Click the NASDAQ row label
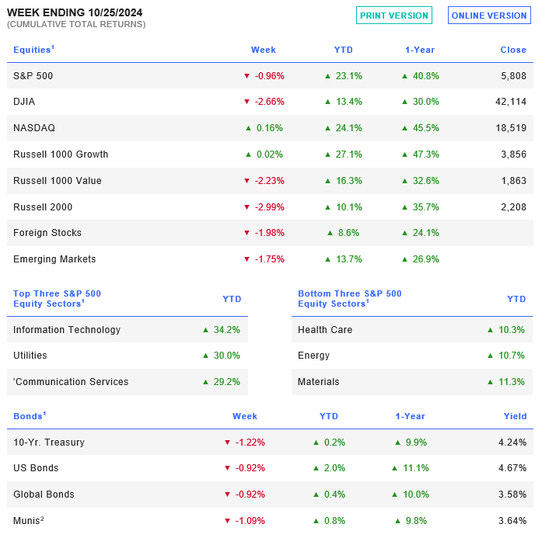The width and height of the screenshot is (542, 538). (34, 128)
